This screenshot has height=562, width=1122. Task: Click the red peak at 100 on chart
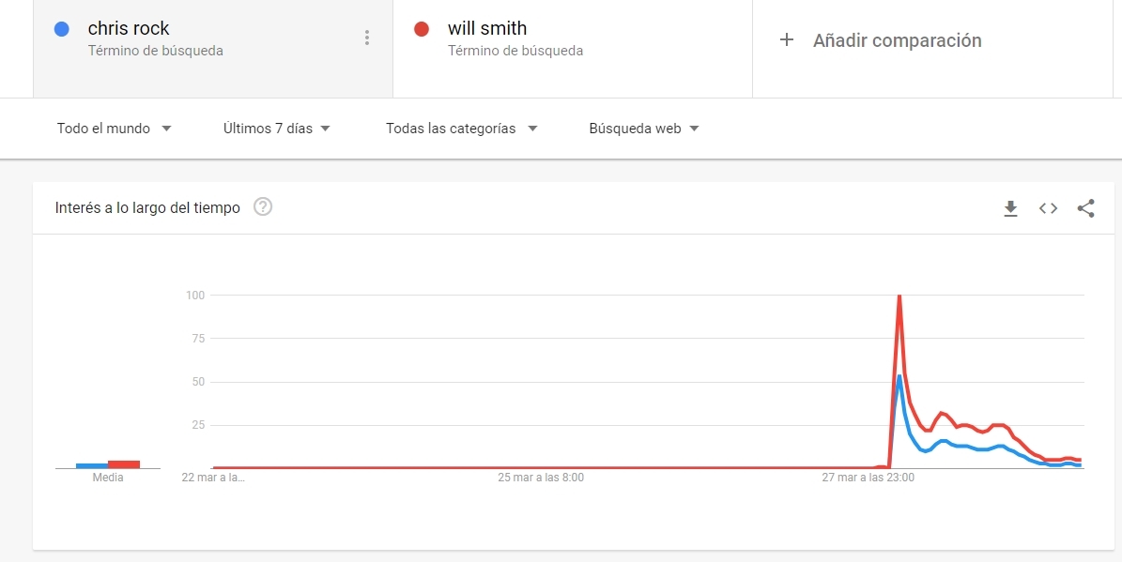coord(899,297)
